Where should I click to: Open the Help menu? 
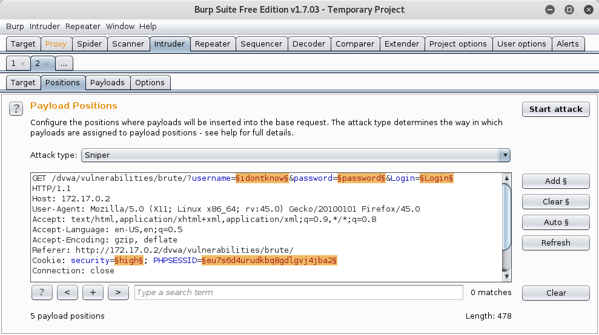[x=148, y=27]
